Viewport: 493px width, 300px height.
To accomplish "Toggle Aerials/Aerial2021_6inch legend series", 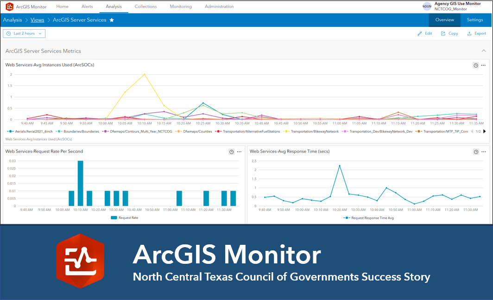I will coord(30,132).
